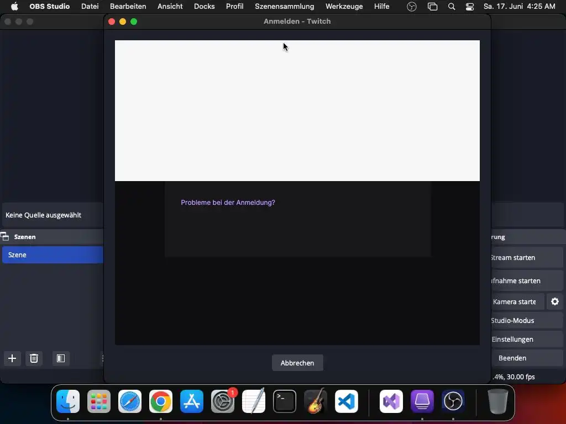Open the Bearbeiten menu
Viewport: 566px width, 424px height.
(128, 6)
